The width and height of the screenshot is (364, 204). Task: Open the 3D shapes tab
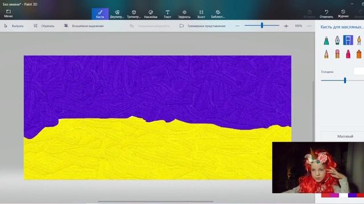pyautogui.click(x=134, y=14)
